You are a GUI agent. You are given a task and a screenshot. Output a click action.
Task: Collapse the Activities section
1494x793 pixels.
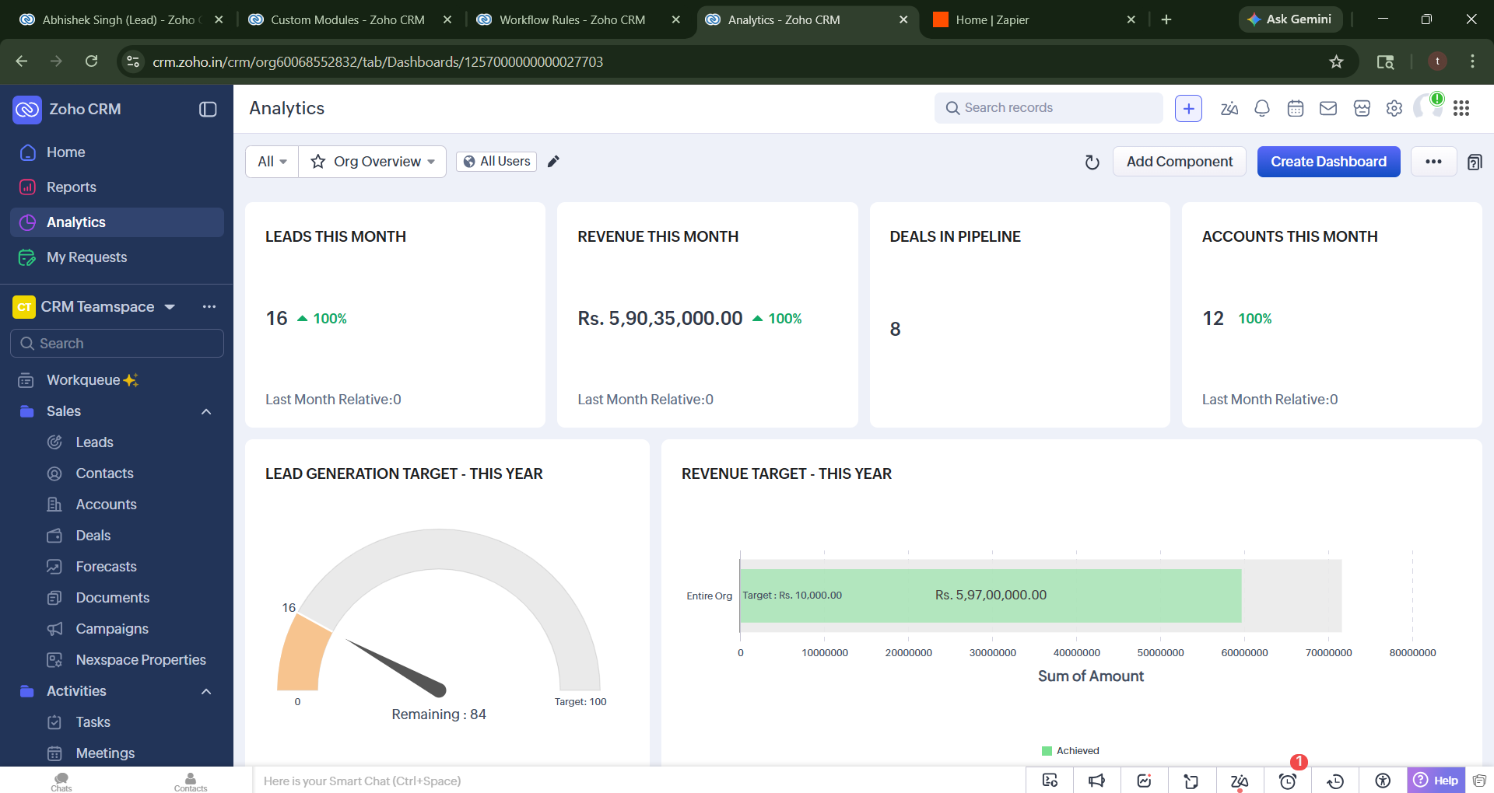pos(206,691)
